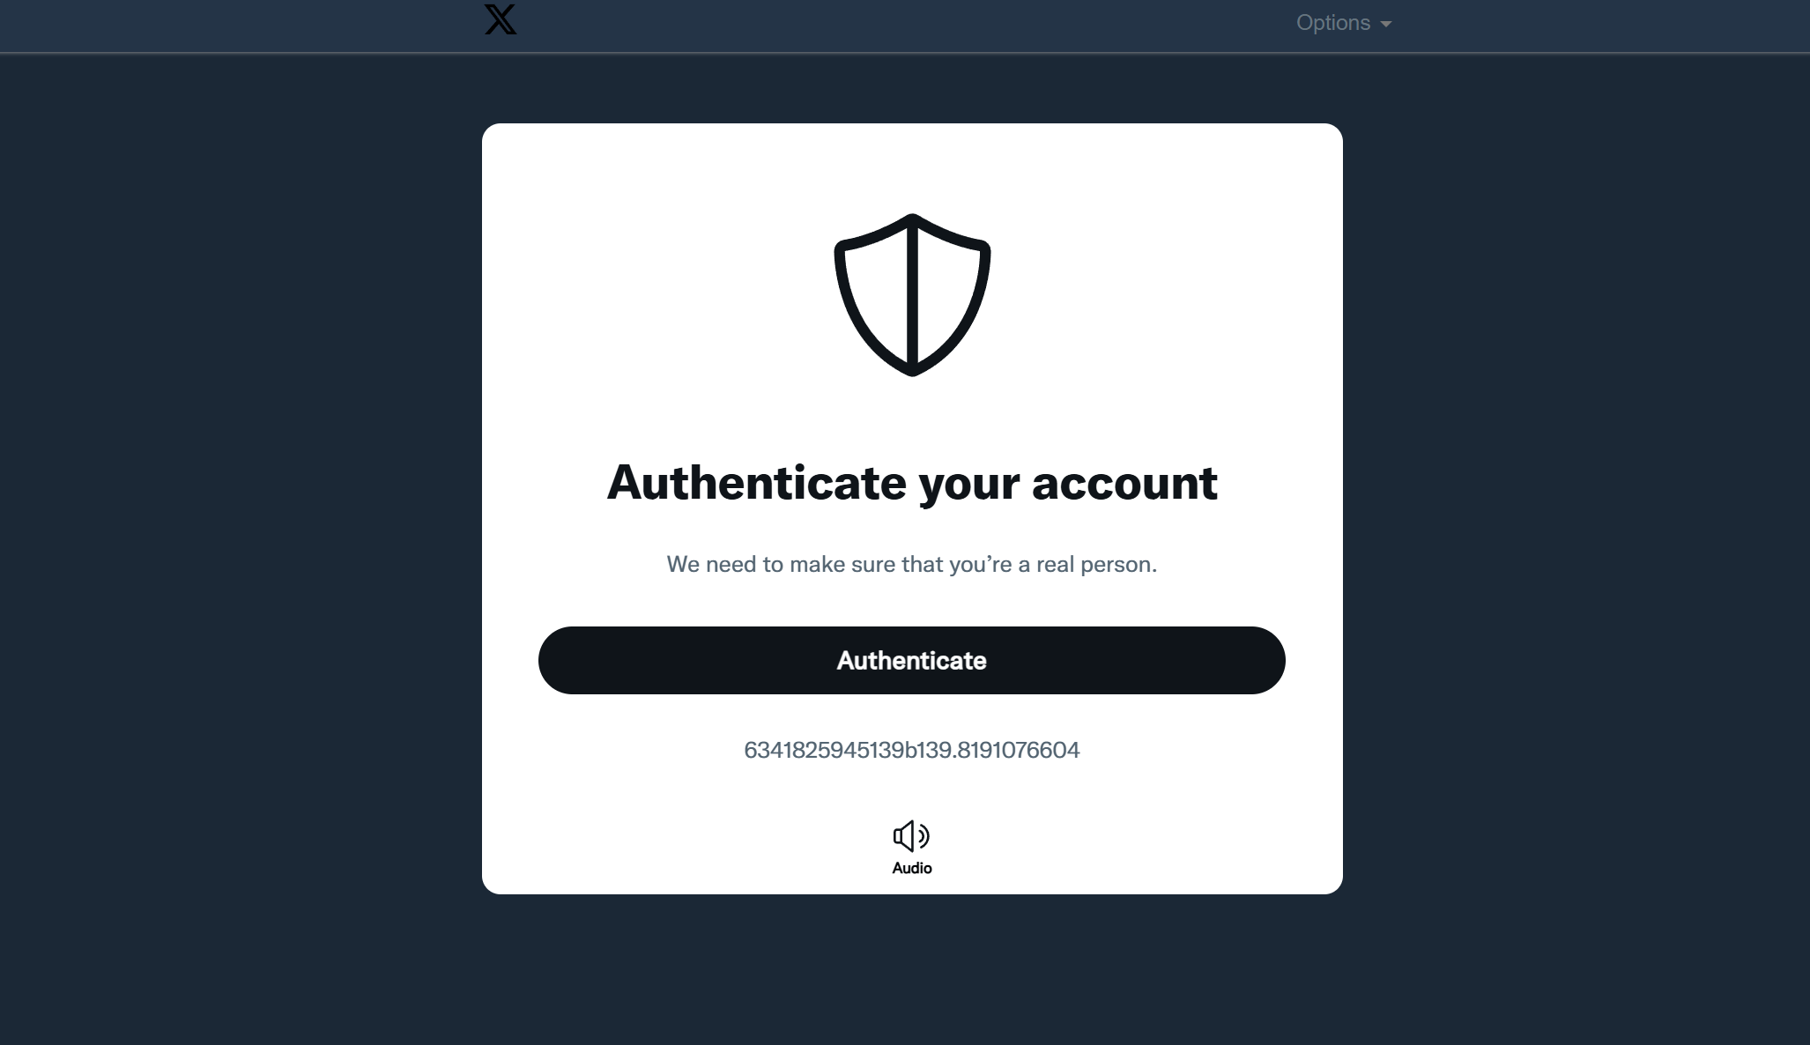
Task: Click the shield security icon
Action: [912, 295]
